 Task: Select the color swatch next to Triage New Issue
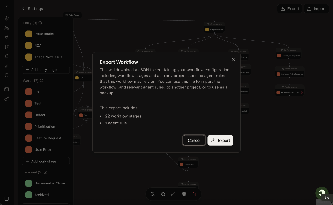[28, 57]
